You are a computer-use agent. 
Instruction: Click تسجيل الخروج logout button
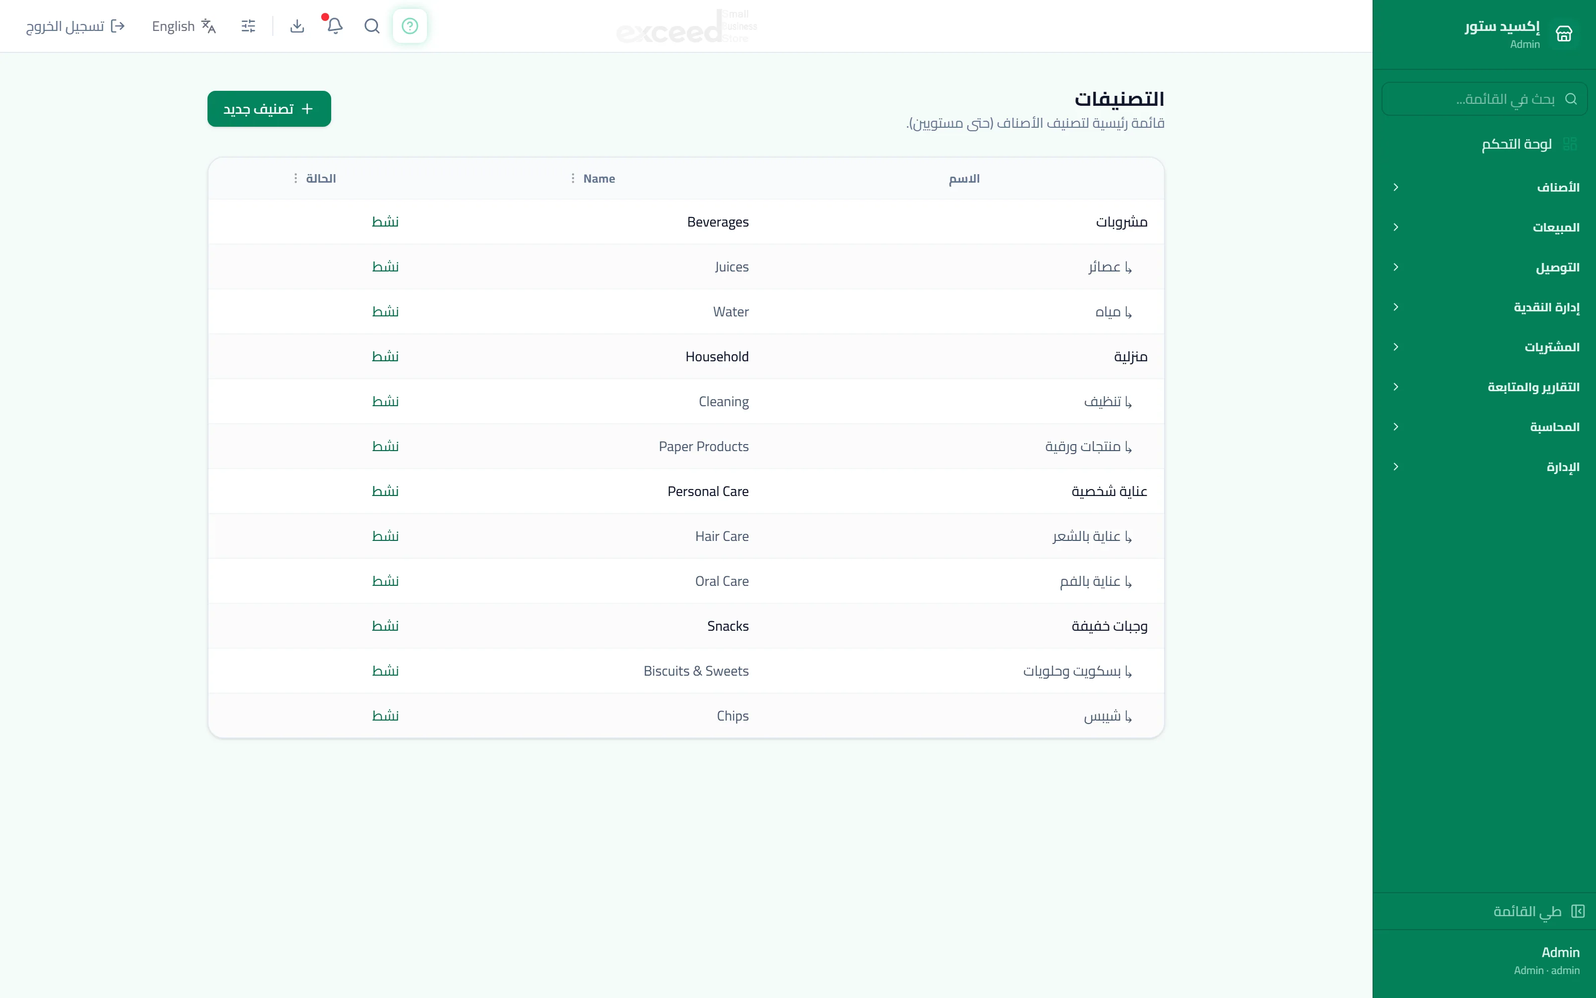[75, 26]
